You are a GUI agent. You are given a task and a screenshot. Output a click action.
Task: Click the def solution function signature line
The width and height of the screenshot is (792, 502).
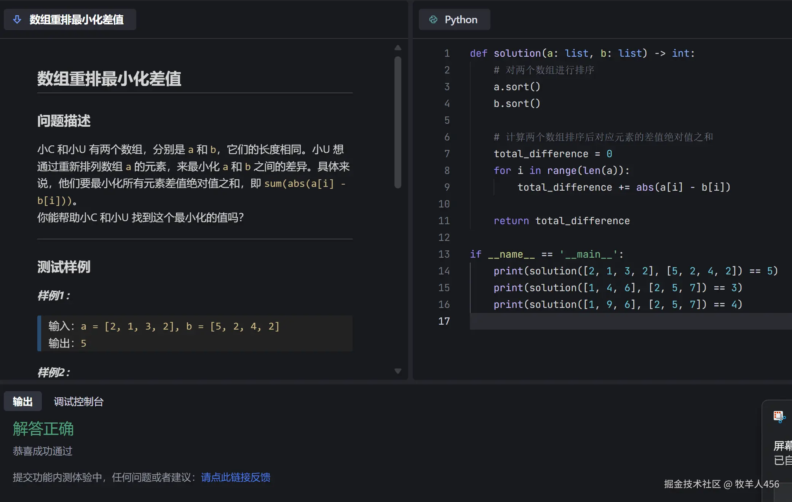pos(582,53)
